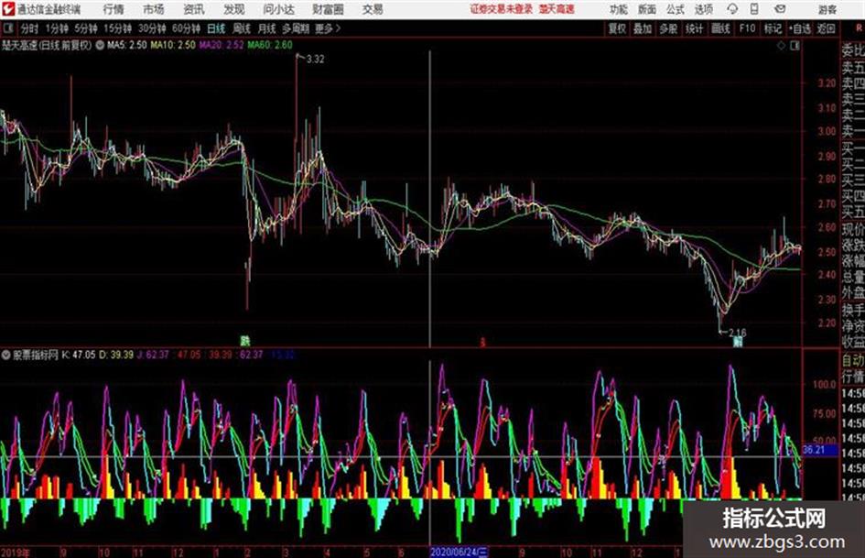The height and width of the screenshot is (558, 865).
Task: Click the red R icon at far right
Action: pos(859,28)
